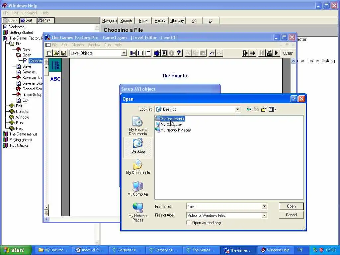The height and width of the screenshot is (255, 340).
Task: Click New file icon in Games Factory toolbar
Action: 49,53
